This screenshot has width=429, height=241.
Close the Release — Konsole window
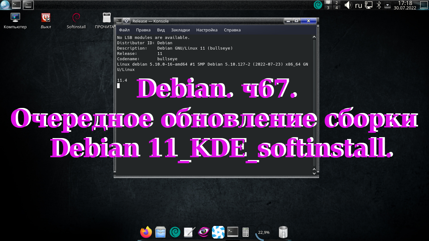click(x=308, y=21)
